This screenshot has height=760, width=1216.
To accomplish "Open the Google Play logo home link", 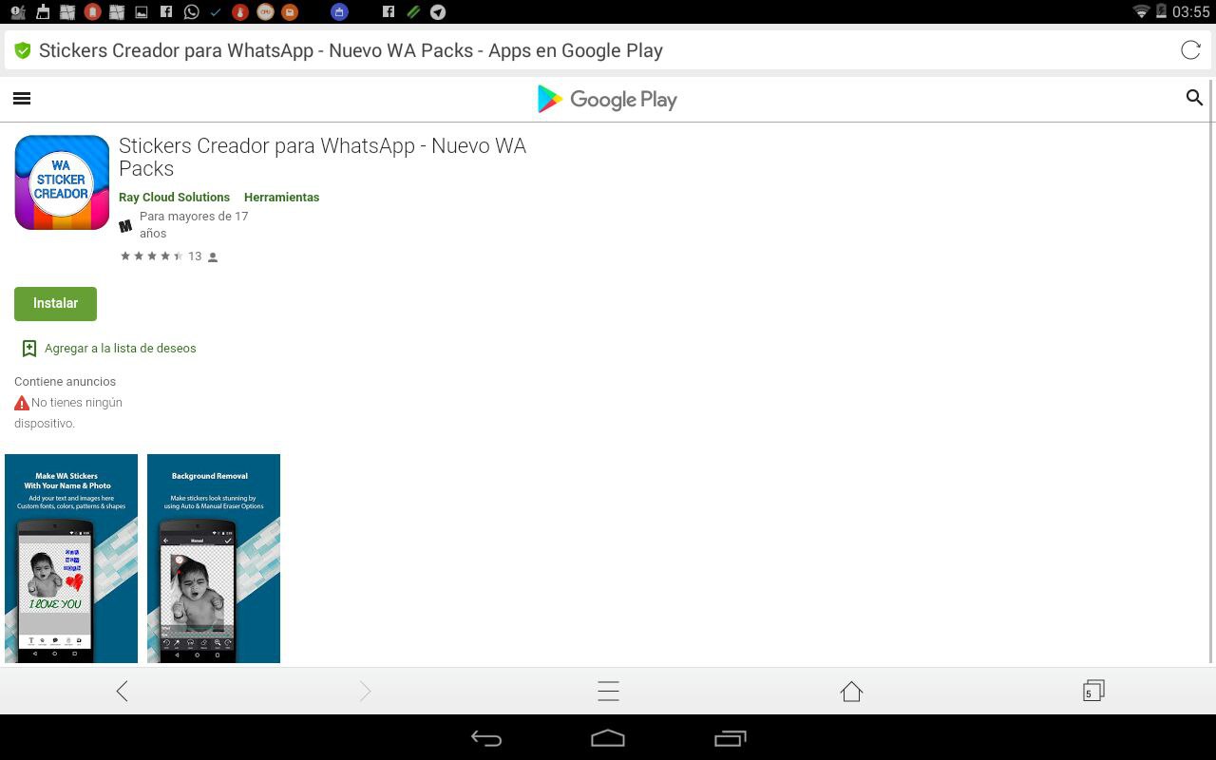I will coord(607,99).
